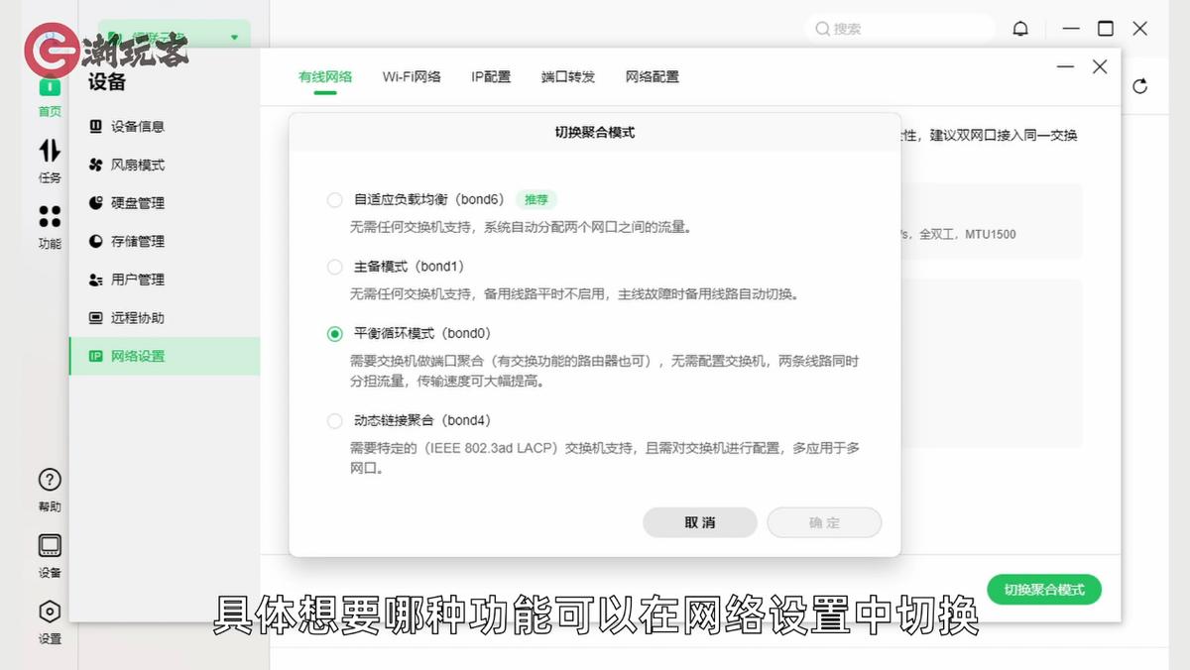
Task: Click the 帮助 (Help) icon in left rail
Action: pyautogui.click(x=49, y=479)
